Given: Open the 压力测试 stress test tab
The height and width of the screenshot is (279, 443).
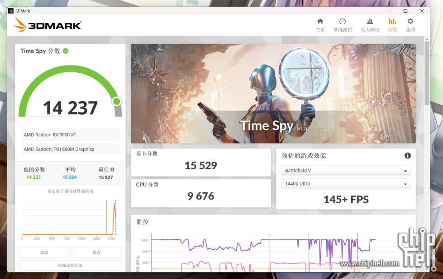Looking at the screenshot, I should [x=370, y=25].
